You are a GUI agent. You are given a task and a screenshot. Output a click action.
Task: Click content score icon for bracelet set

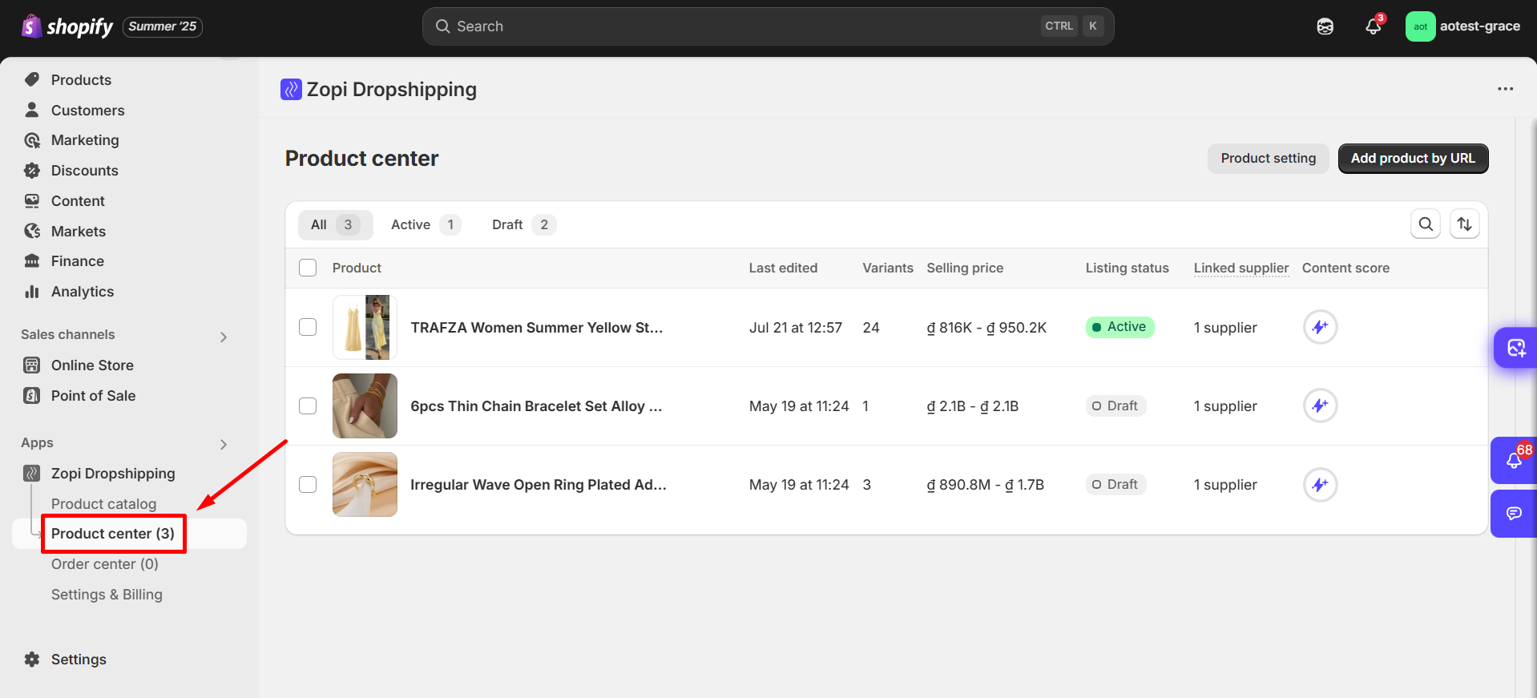[x=1320, y=405]
